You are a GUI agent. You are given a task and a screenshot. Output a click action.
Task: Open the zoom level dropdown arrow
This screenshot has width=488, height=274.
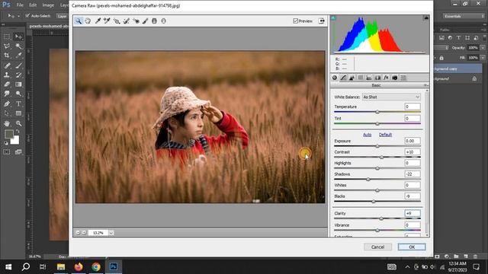coord(111,233)
